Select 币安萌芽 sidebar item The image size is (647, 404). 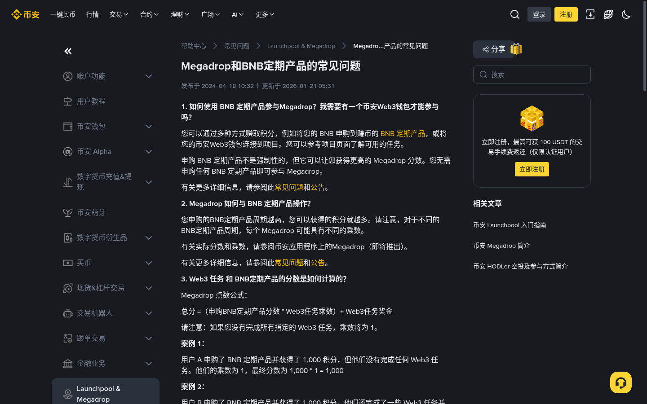tap(106, 213)
